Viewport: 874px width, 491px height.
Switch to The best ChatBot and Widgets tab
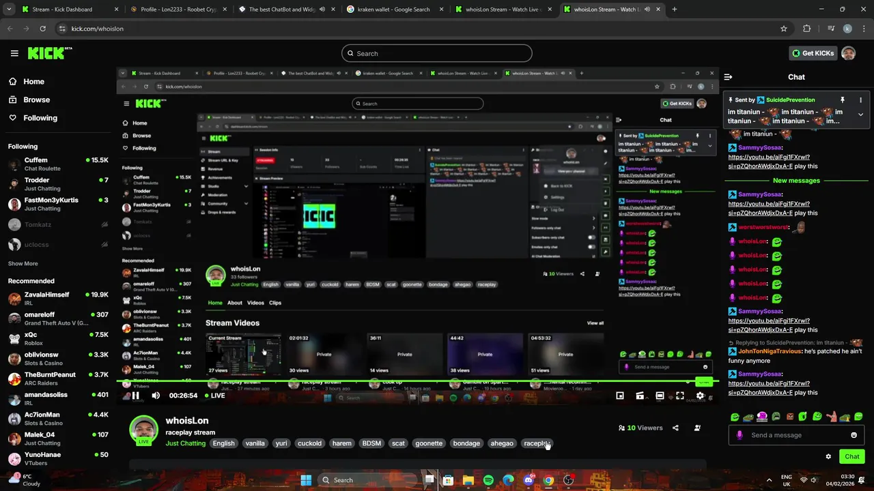pyautogui.click(x=287, y=10)
